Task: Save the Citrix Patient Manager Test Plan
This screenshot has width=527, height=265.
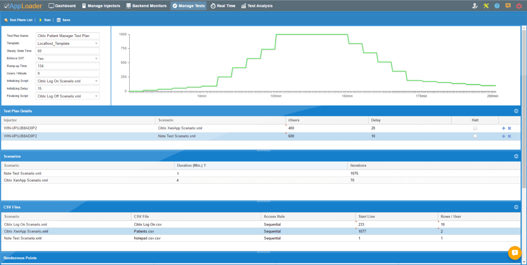Action: (x=63, y=20)
